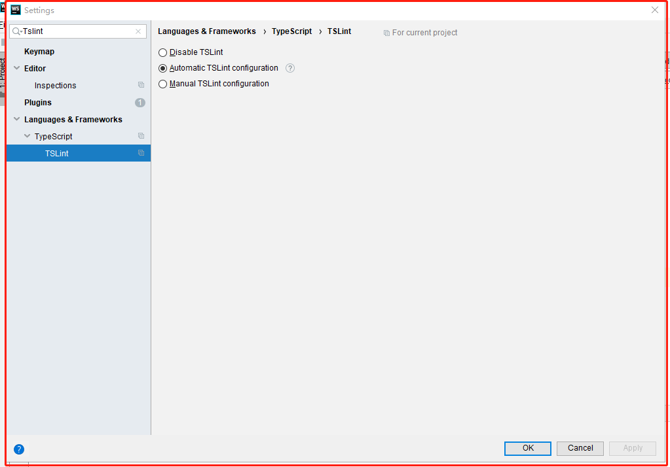Click For current project icon in header

[386, 33]
